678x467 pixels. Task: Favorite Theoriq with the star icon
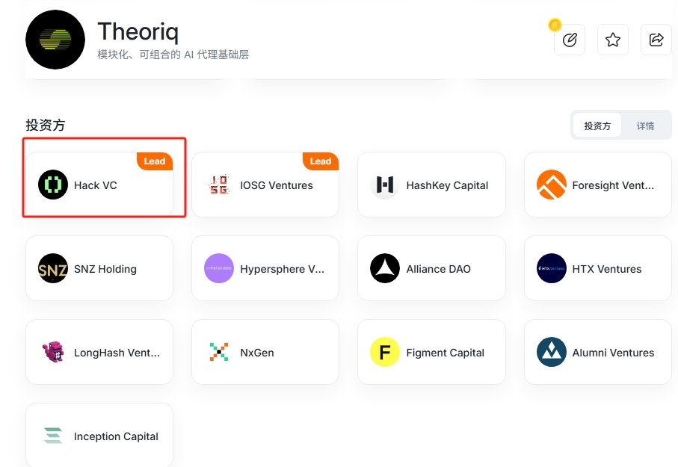click(x=613, y=40)
